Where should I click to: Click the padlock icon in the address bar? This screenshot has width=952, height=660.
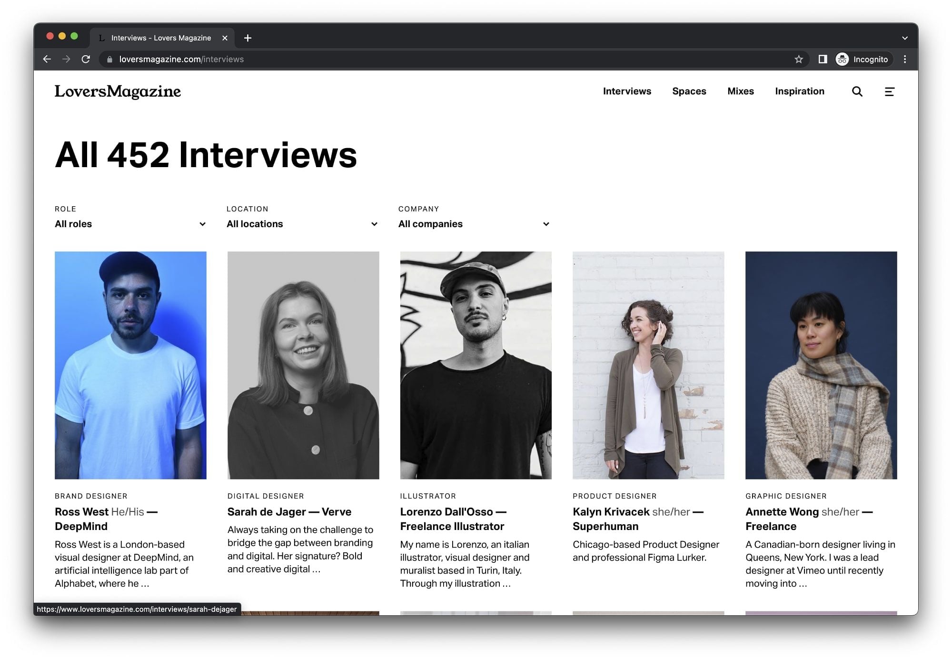pos(109,59)
